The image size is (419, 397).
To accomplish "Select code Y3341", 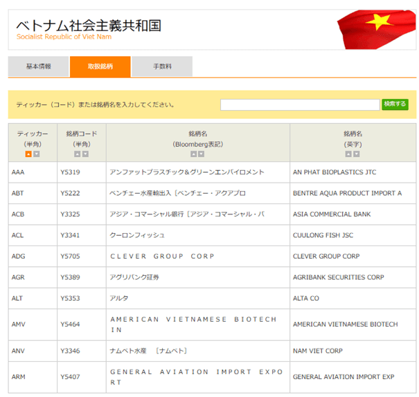I will tap(70, 235).
